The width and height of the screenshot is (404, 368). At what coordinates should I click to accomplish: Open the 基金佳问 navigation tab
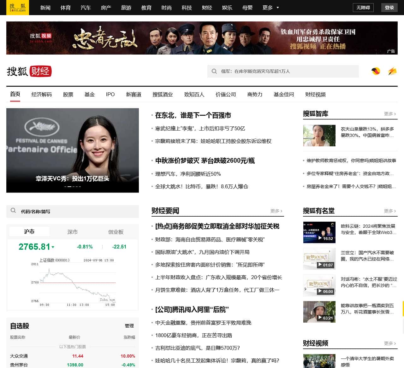(x=284, y=94)
